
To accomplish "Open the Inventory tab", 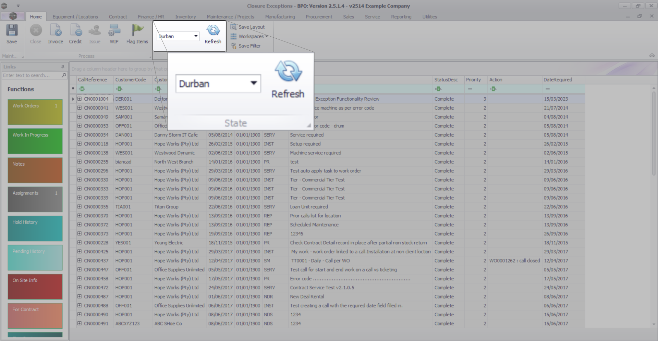I will 185,16.
